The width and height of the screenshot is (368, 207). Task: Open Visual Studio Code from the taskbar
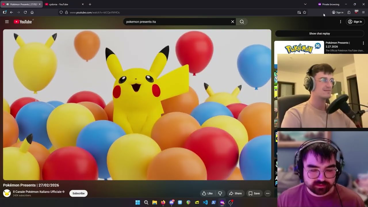[x=205, y=202]
